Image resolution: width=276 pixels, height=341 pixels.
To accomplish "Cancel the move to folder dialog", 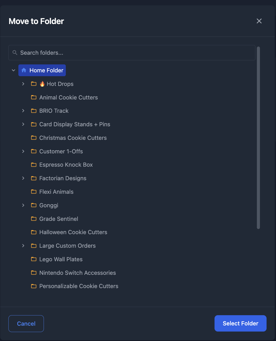I will coord(26,324).
